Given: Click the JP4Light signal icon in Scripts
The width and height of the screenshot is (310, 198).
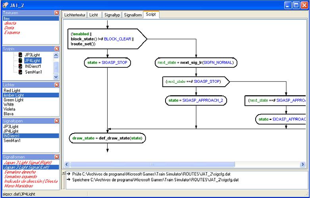Looking at the screenshot, I should click(20, 61).
